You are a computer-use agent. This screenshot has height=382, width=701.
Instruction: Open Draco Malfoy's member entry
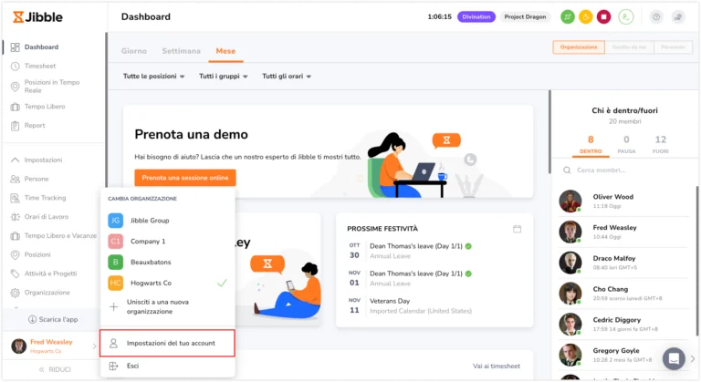click(x=624, y=263)
